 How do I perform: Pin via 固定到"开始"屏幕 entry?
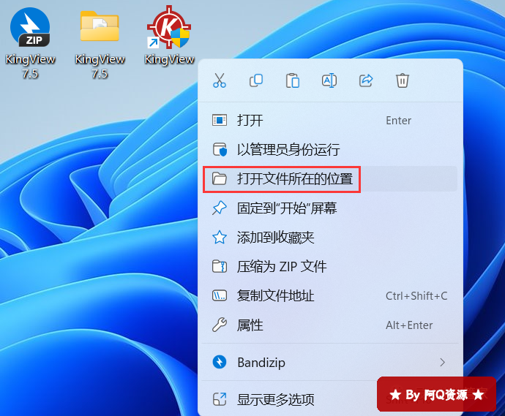tap(330, 208)
